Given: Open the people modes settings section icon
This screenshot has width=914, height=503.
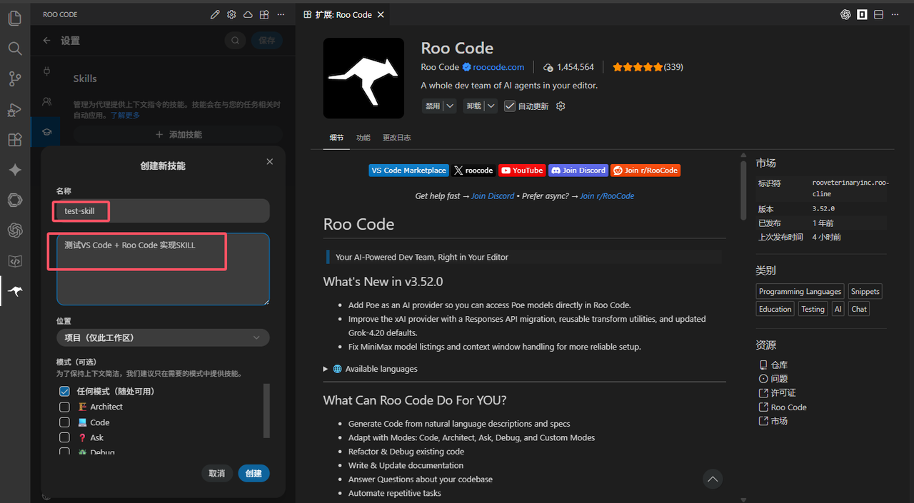Looking at the screenshot, I should tap(47, 101).
